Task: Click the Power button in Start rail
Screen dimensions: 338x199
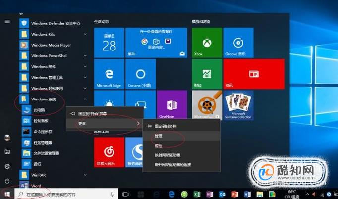Action: (x=7, y=181)
